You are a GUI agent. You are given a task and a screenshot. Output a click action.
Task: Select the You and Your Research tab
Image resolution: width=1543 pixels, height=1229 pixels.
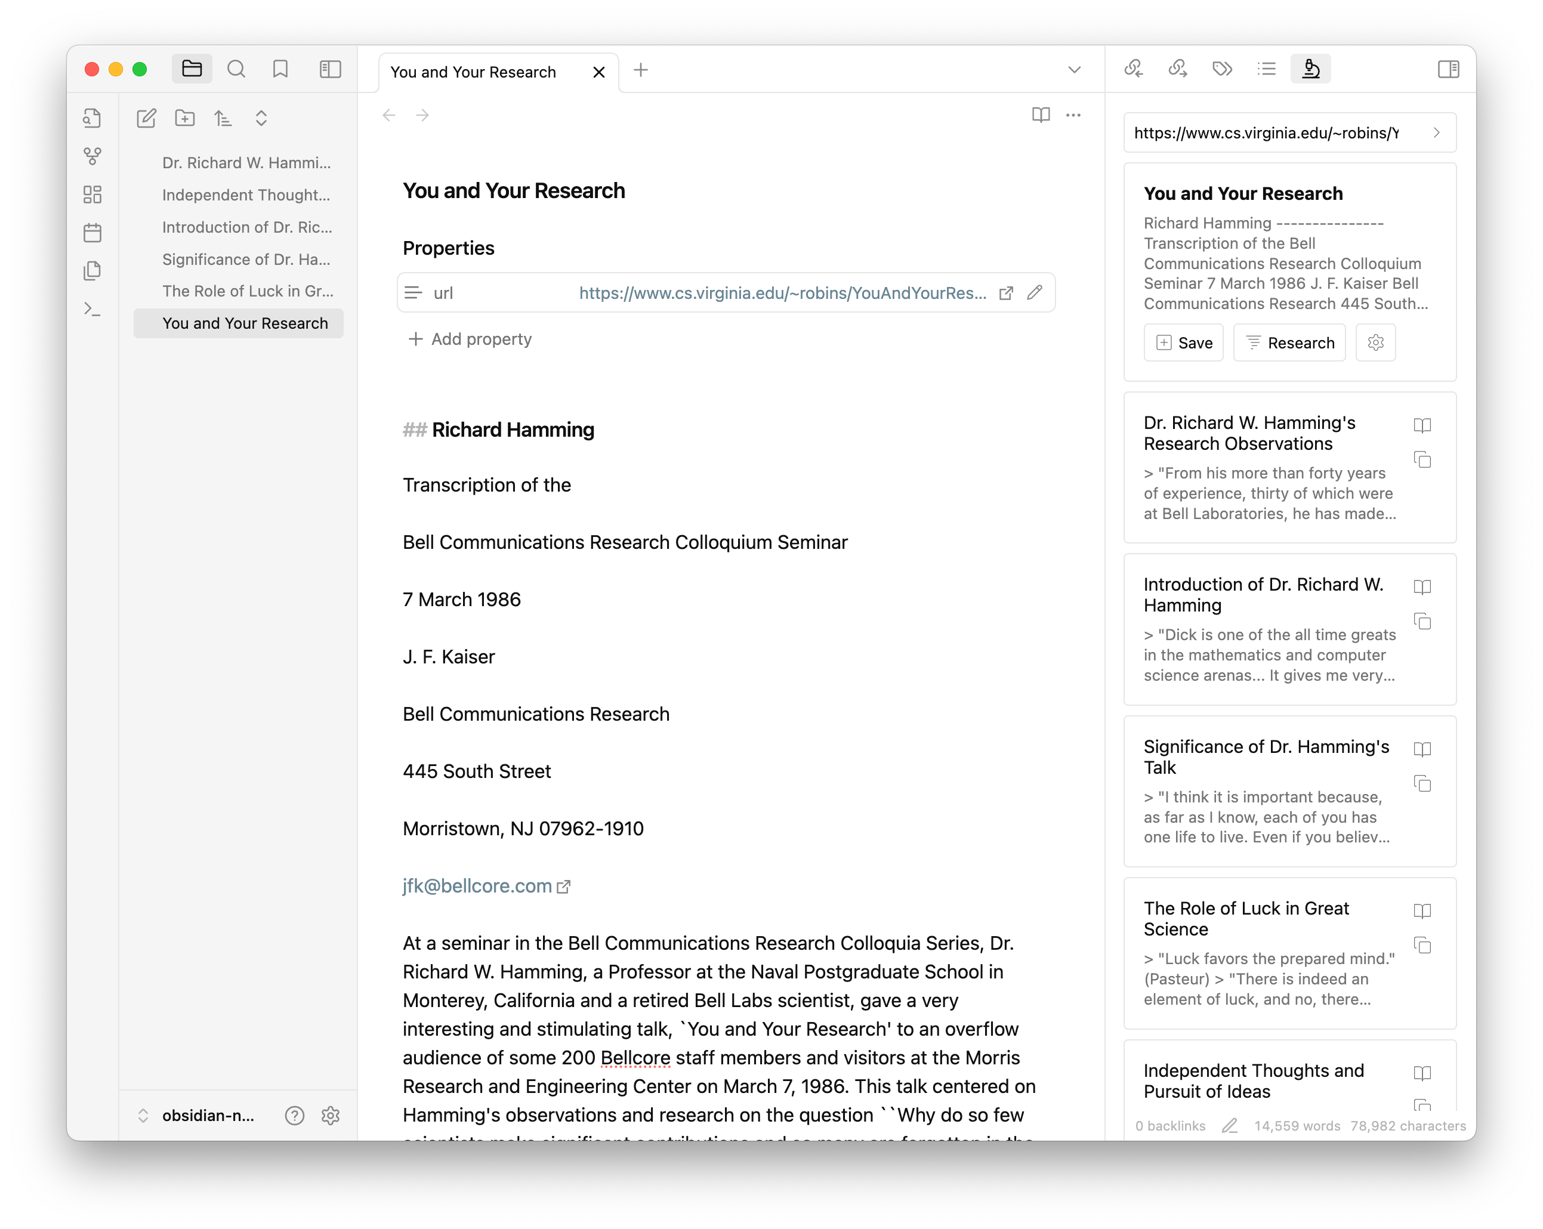[x=473, y=72]
